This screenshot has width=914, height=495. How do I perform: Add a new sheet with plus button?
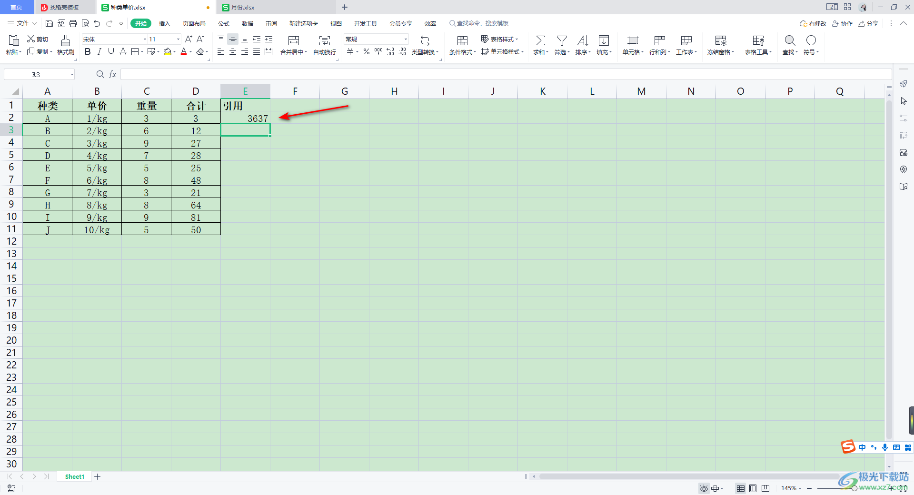point(98,476)
